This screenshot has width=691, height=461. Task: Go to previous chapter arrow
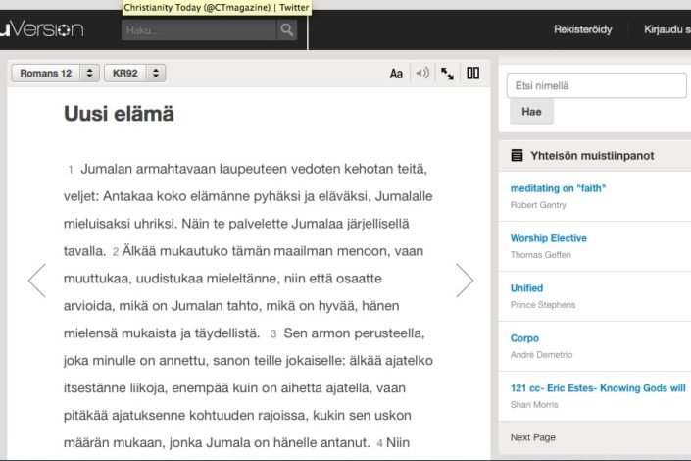point(37,281)
